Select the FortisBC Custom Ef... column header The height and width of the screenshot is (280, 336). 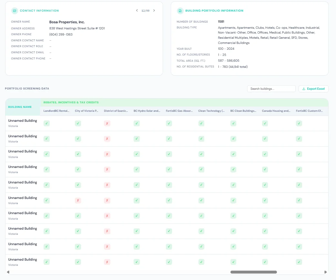309,111
